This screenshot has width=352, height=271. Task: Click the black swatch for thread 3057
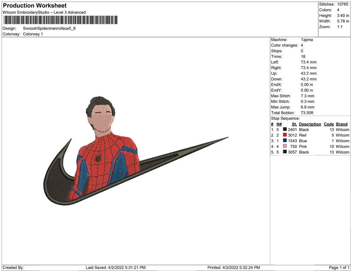click(285, 152)
